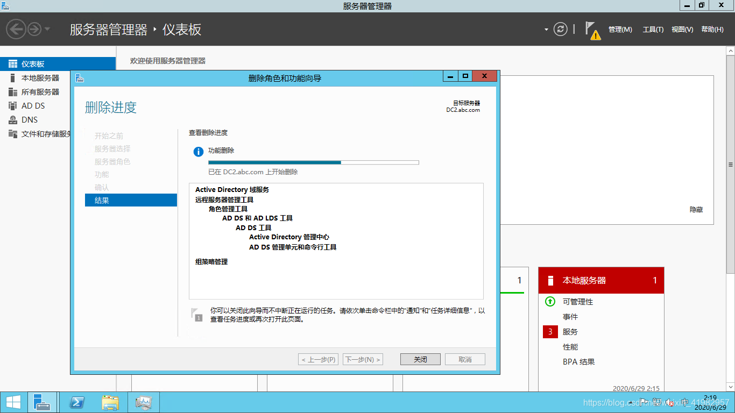Click the 文件和存储服务 sidebar icon
Image resolution: width=735 pixels, height=413 pixels.
point(13,134)
